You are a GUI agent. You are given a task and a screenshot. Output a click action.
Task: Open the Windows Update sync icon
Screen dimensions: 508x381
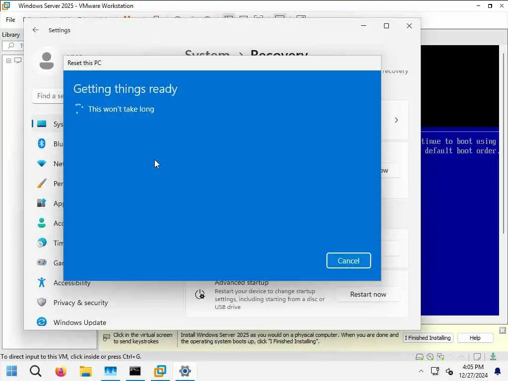(42, 322)
